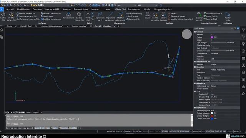Toggle POLAIRE mode in status bar
Viewport: 246px width, 138px height.
coord(165,131)
